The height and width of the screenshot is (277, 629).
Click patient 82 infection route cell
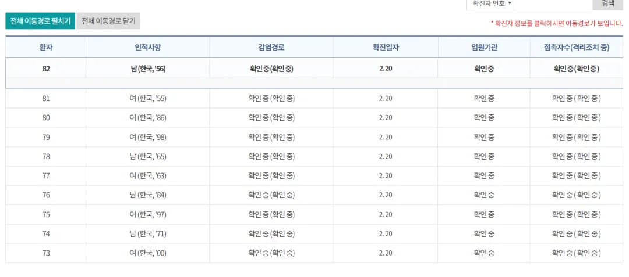pos(271,69)
